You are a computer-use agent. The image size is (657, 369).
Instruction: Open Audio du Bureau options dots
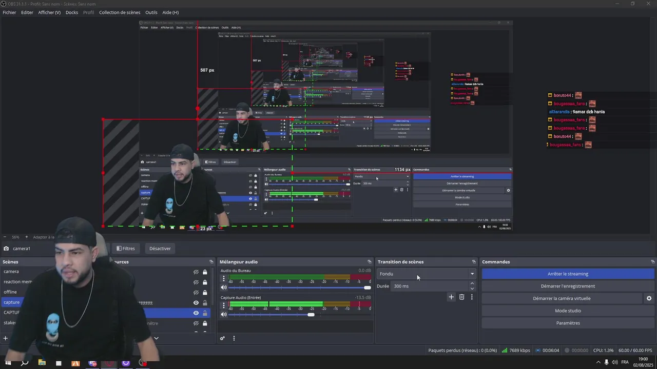224,279
